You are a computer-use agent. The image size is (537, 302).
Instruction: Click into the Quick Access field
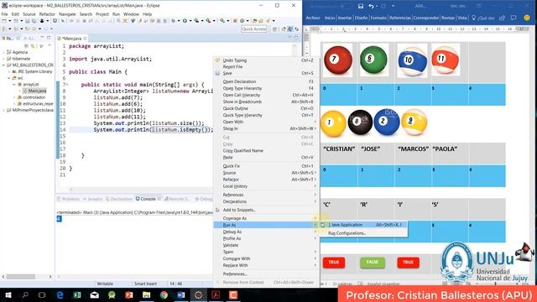click(x=253, y=29)
